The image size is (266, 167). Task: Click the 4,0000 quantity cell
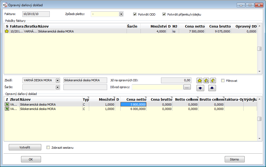pyautogui.click(x=154, y=31)
